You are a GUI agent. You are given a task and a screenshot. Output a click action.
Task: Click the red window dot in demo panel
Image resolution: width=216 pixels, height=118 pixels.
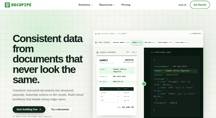point(96,34)
